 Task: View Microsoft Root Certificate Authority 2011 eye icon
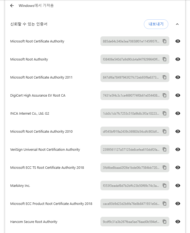point(178,77)
